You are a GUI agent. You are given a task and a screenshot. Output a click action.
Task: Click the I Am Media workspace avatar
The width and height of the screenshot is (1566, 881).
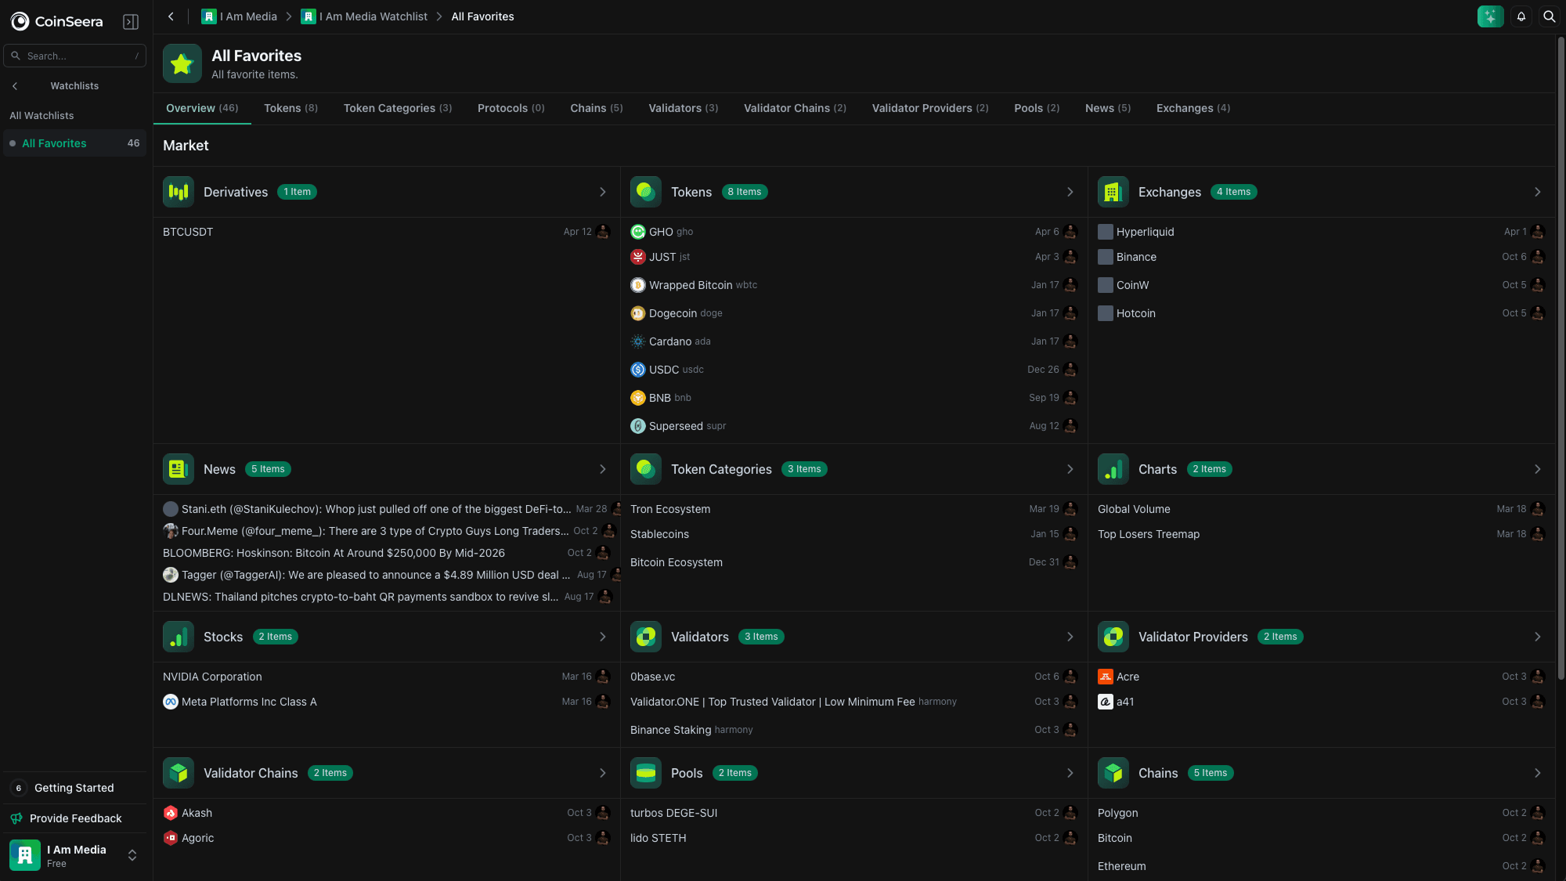(25, 855)
